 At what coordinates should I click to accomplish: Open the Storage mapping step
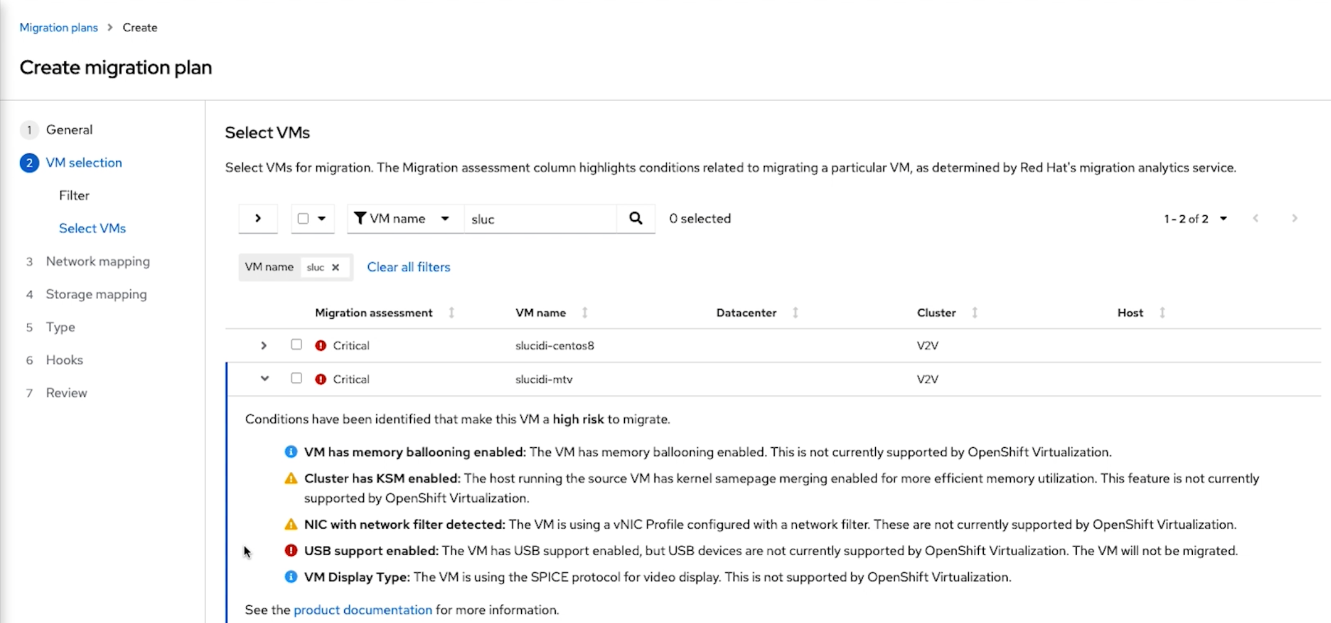coord(96,294)
